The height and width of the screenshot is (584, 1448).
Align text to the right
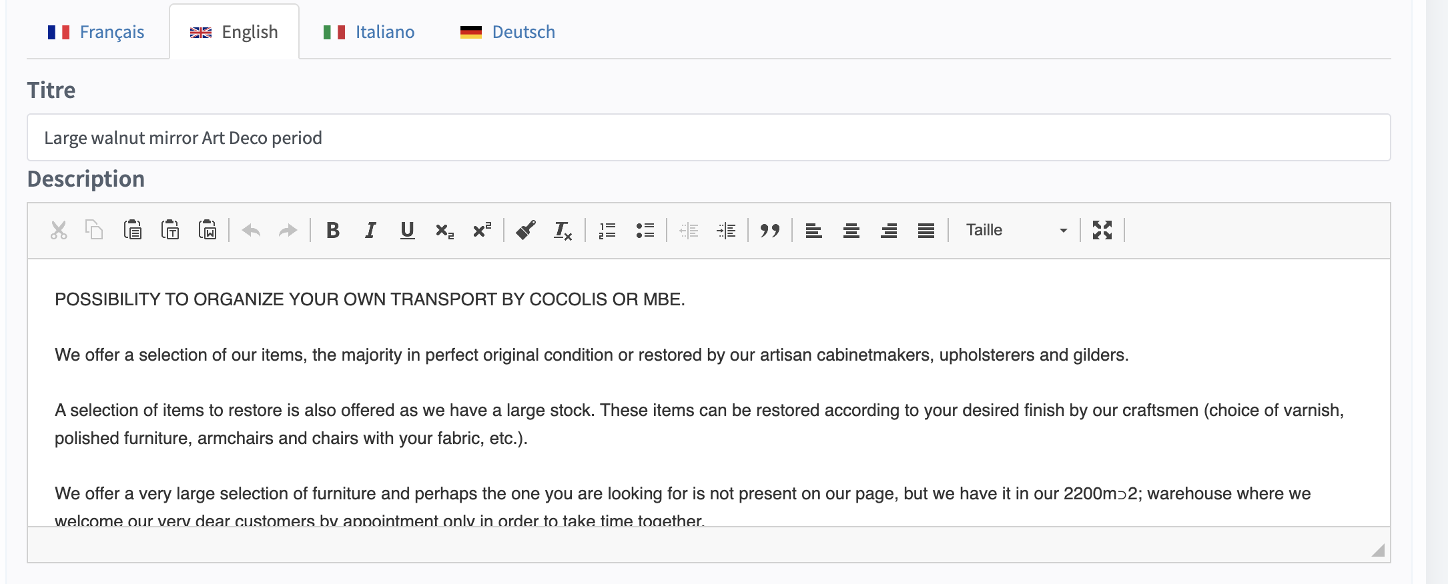[x=888, y=231]
